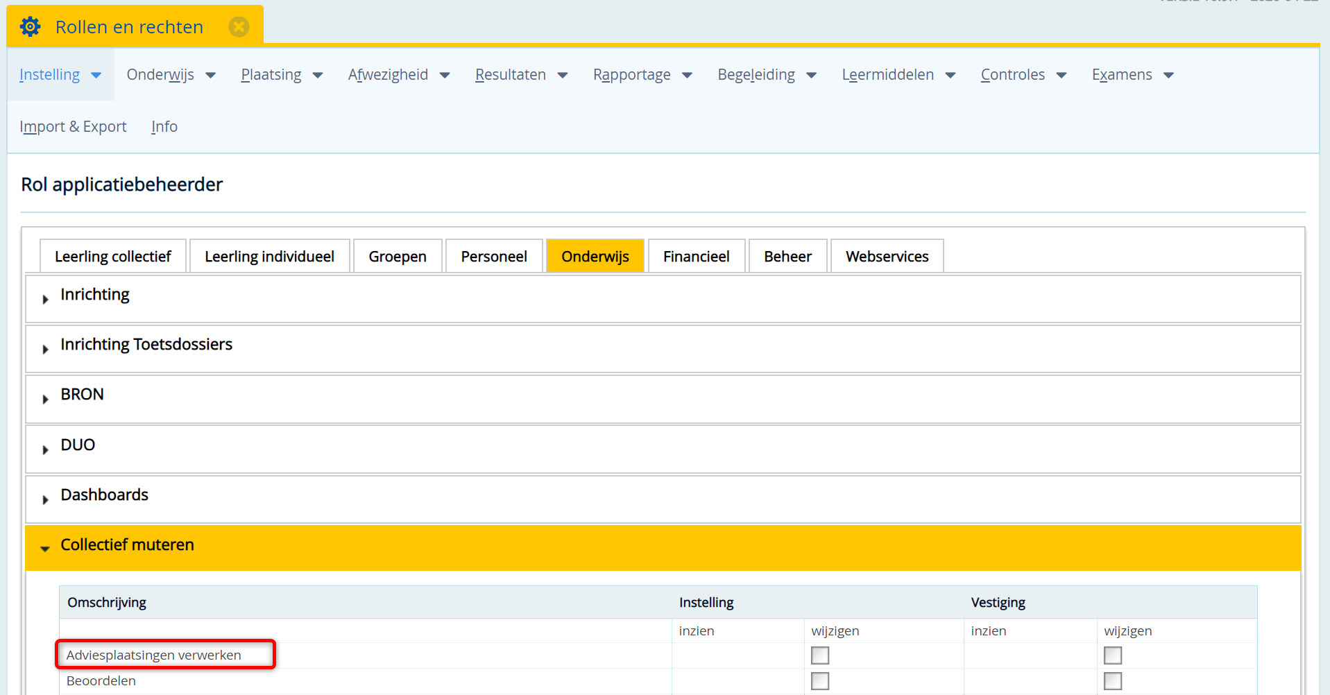Click the dropdown arrow next to Leermiddelen
Viewport: 1330px width, 695px height.
click(950, 76)
